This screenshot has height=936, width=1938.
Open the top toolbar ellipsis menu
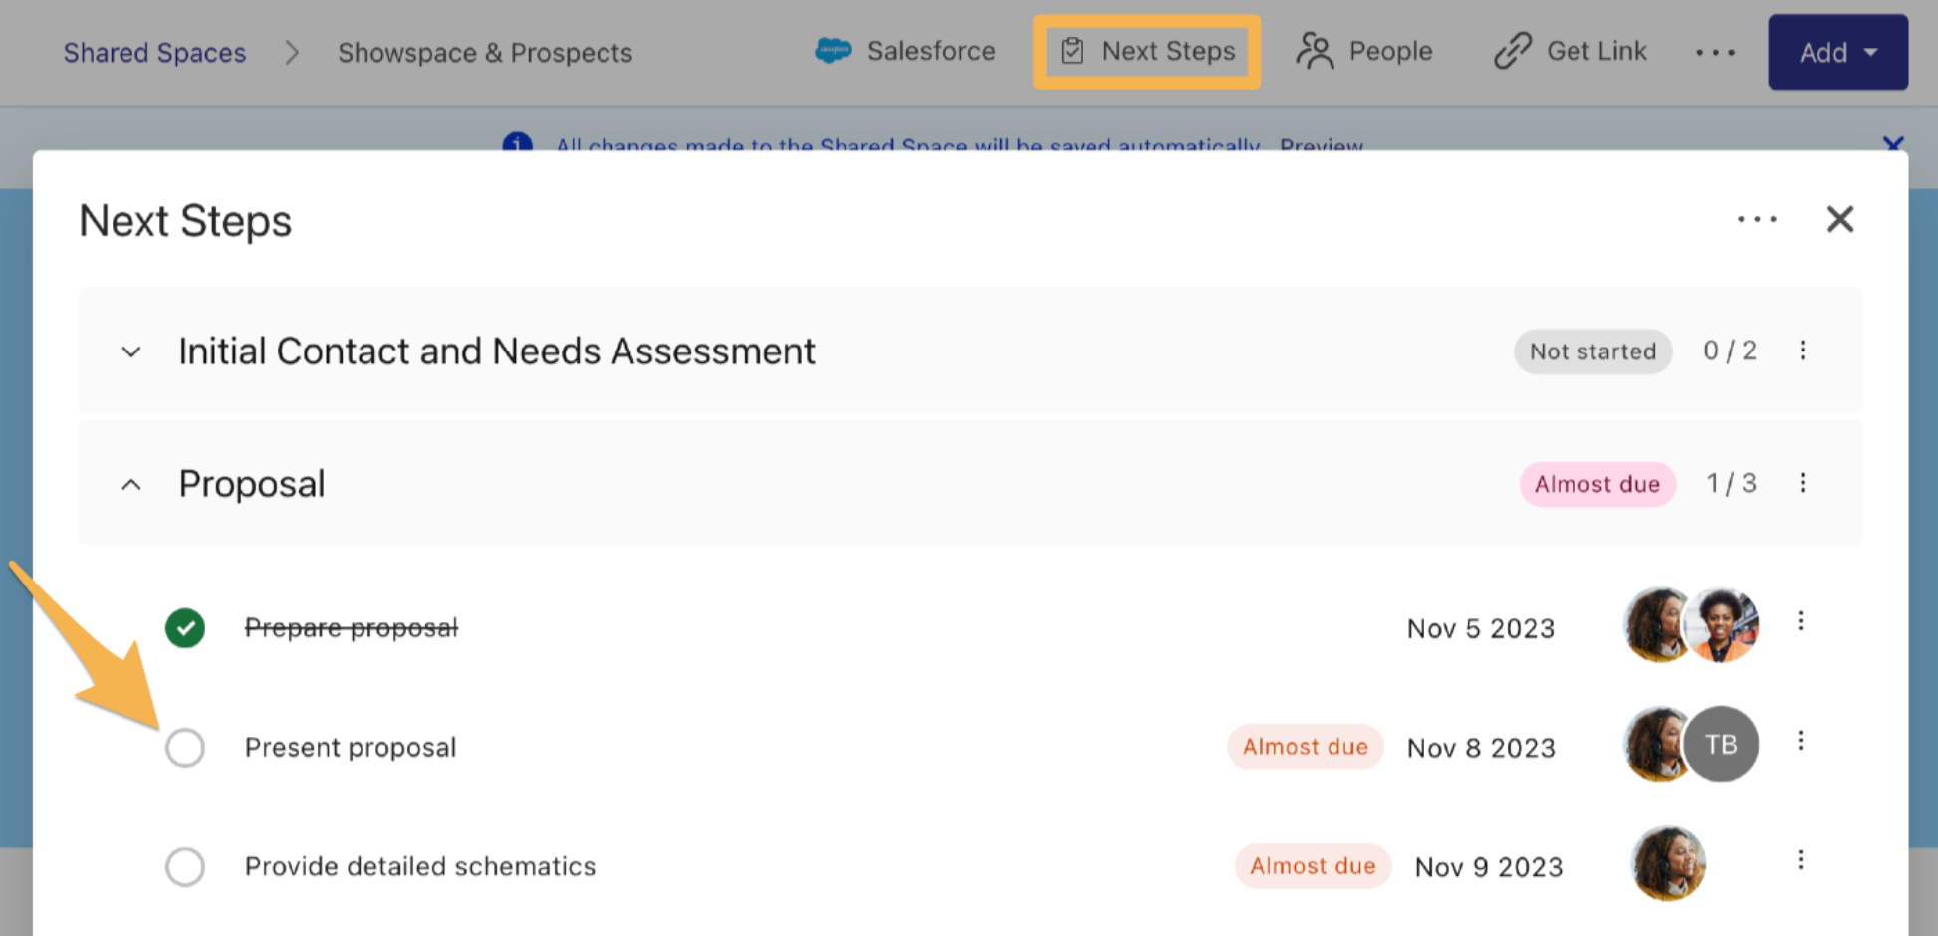tap(1715, 52)
